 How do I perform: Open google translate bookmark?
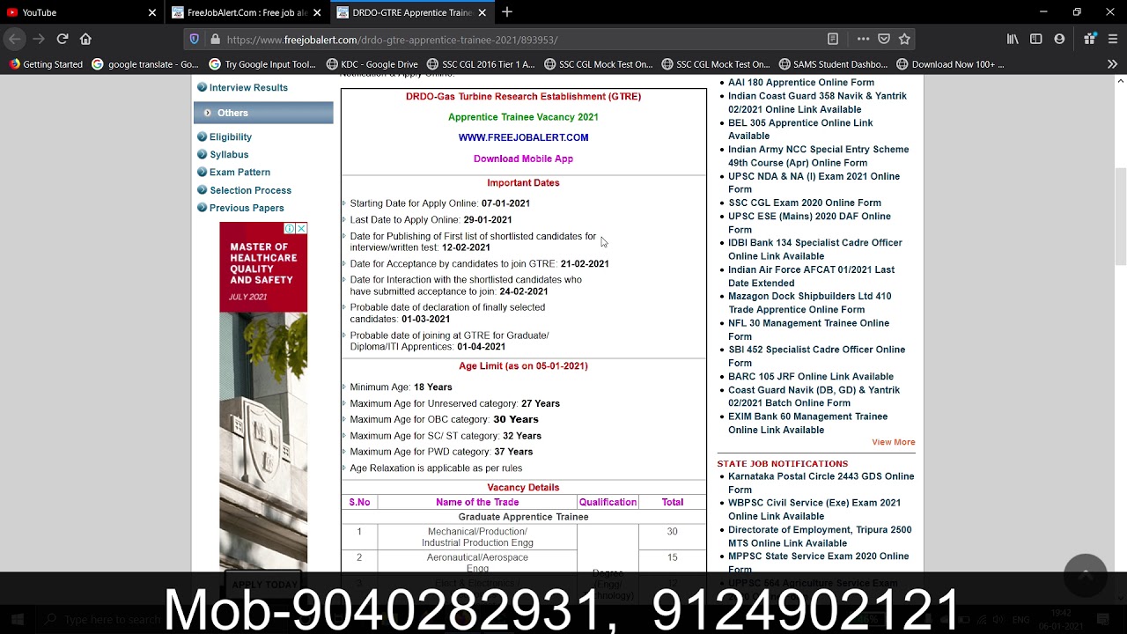coord(146,64)
